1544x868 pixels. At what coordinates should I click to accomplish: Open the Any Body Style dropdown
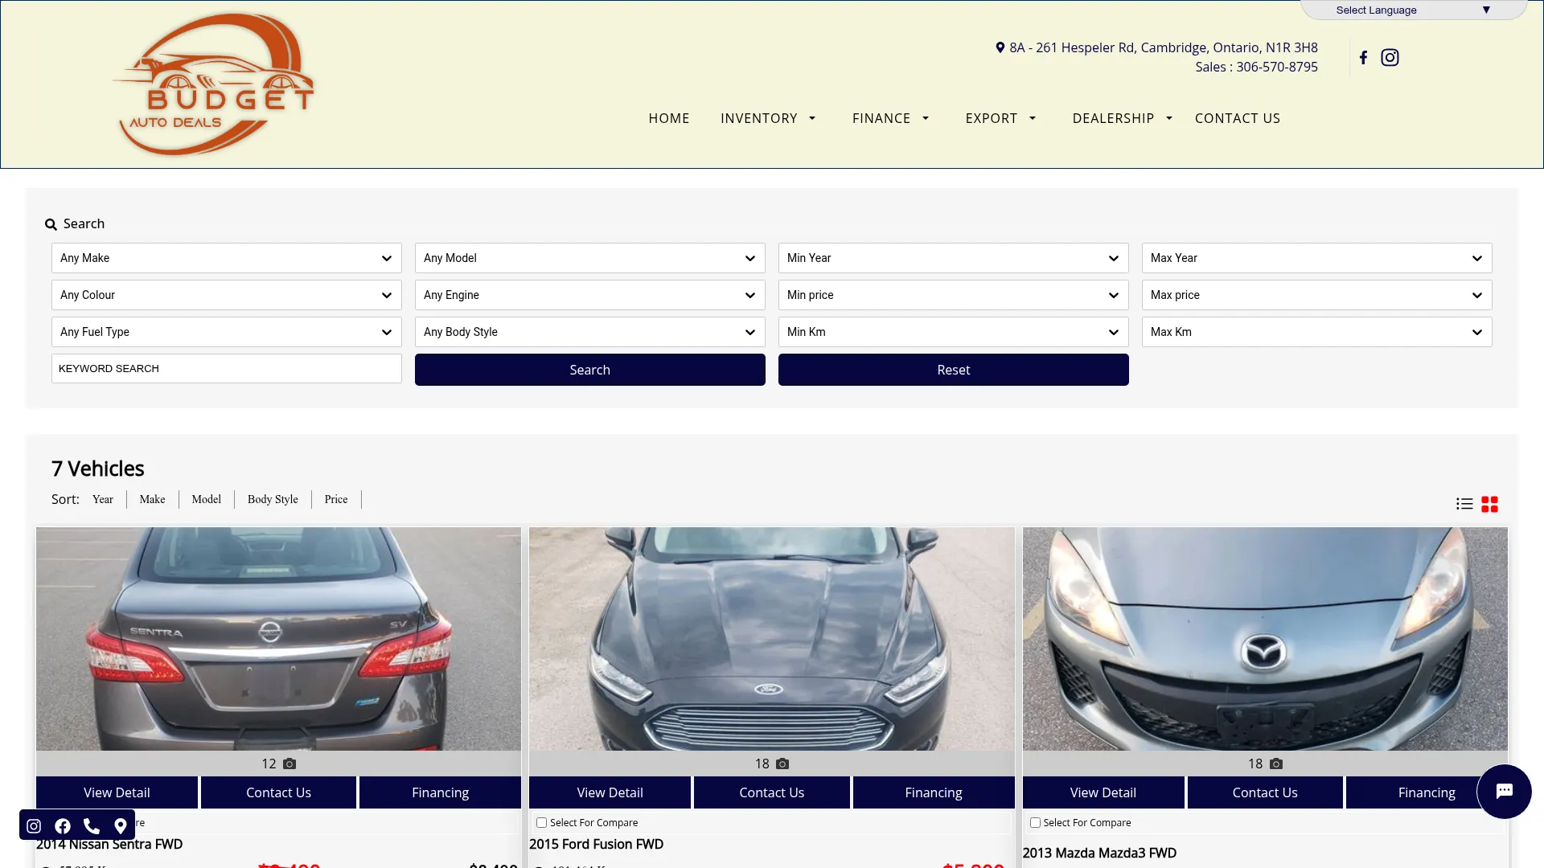pyautogui.click(x=590, y=332)
